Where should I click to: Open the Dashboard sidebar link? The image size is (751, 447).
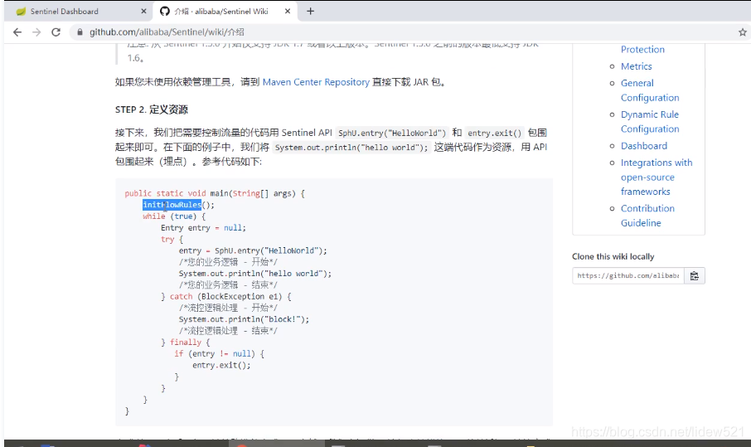[644, 146]
